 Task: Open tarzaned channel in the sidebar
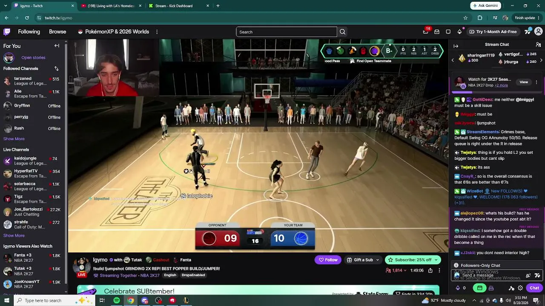[33, 81]
